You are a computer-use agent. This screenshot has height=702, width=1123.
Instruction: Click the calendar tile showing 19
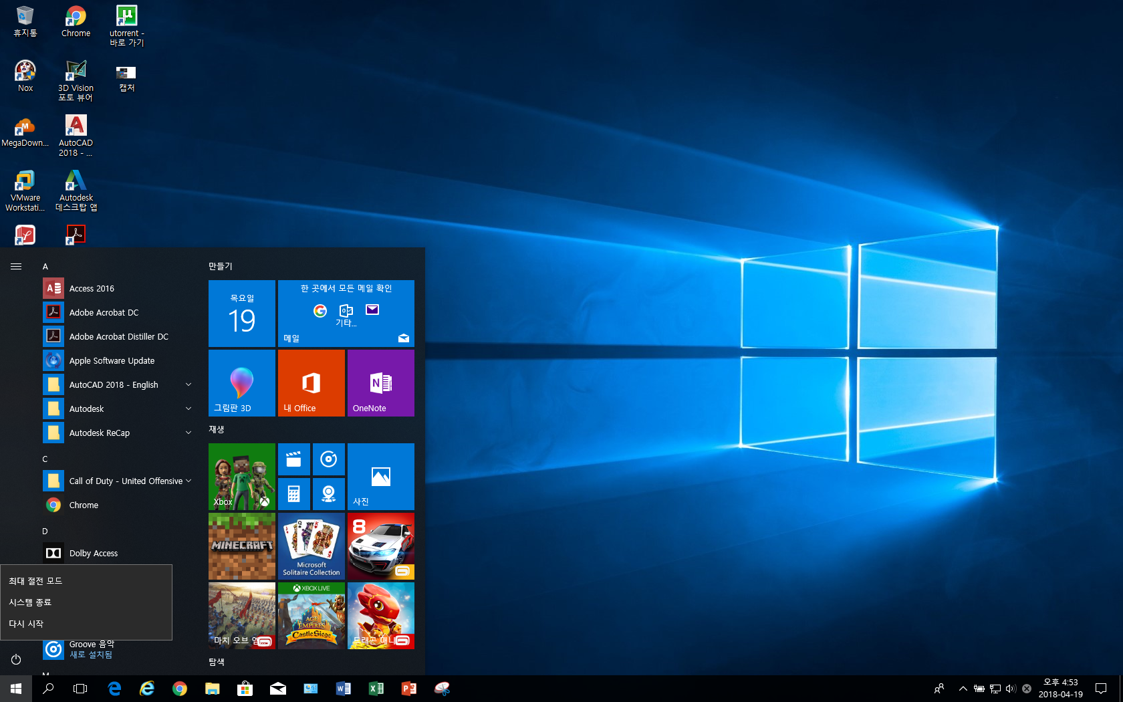(x=241, y=314)
